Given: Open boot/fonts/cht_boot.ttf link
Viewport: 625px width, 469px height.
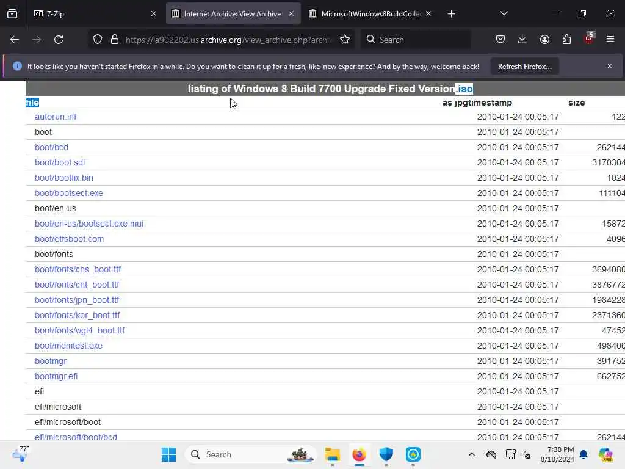Looking at the screenshot, I should 78,285.
